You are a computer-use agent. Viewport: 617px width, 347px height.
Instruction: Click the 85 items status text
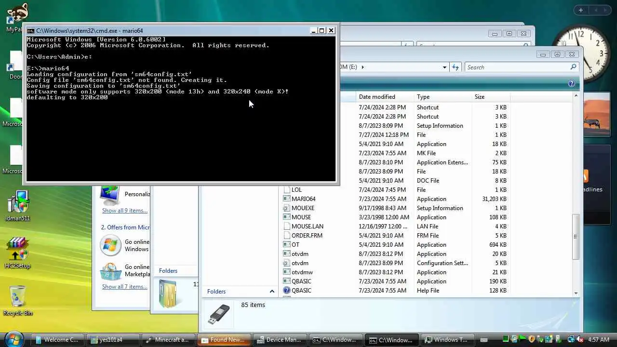(253, 305)
